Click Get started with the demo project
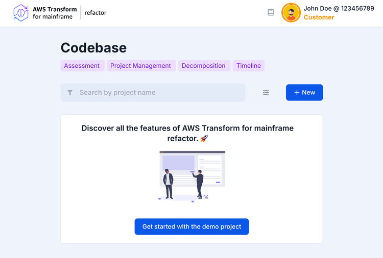 click(x=192, y=226)
